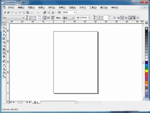Pick the yellow color swatch
The image size is (150, 113).
(x=146, y=71)
